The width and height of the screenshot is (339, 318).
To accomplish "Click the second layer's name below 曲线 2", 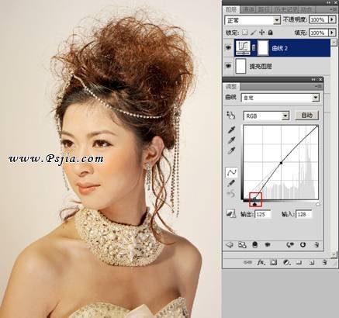I will 261,67.
